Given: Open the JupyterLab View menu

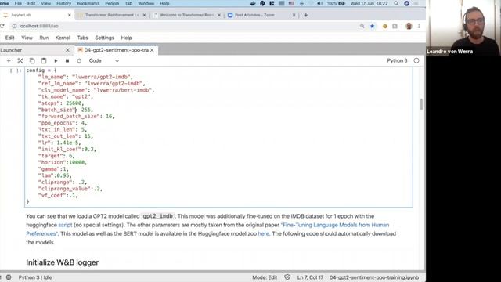Looking at the screenshot, I should coord(27,38).
